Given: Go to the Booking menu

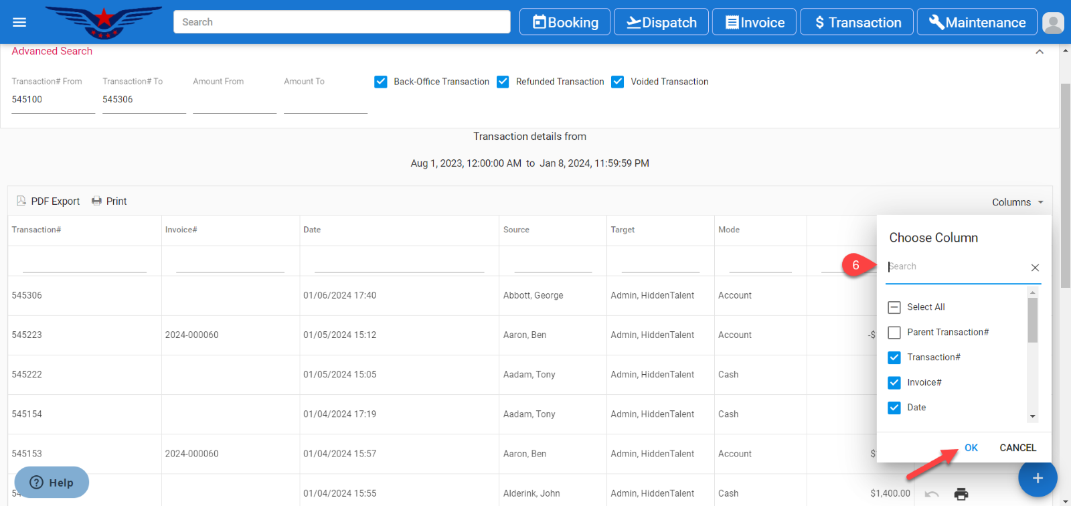Looking at the screenshot, I should coord(565,22).
